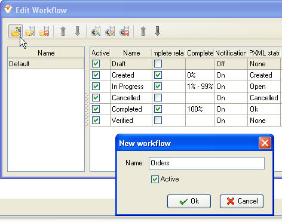Click the Notification column header
Screen dimensions: 282x222
click(x=231, y=53)
